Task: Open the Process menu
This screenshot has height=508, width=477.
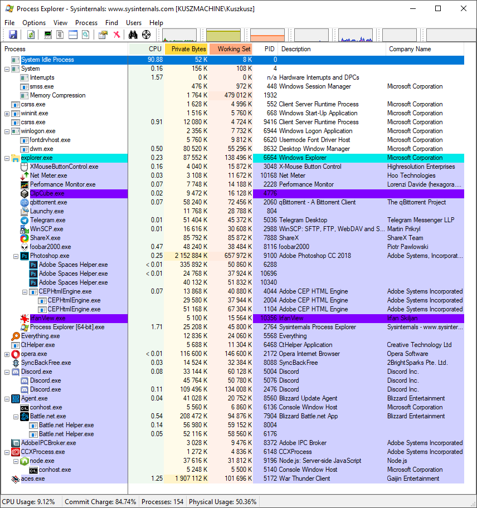Action: 86,23
